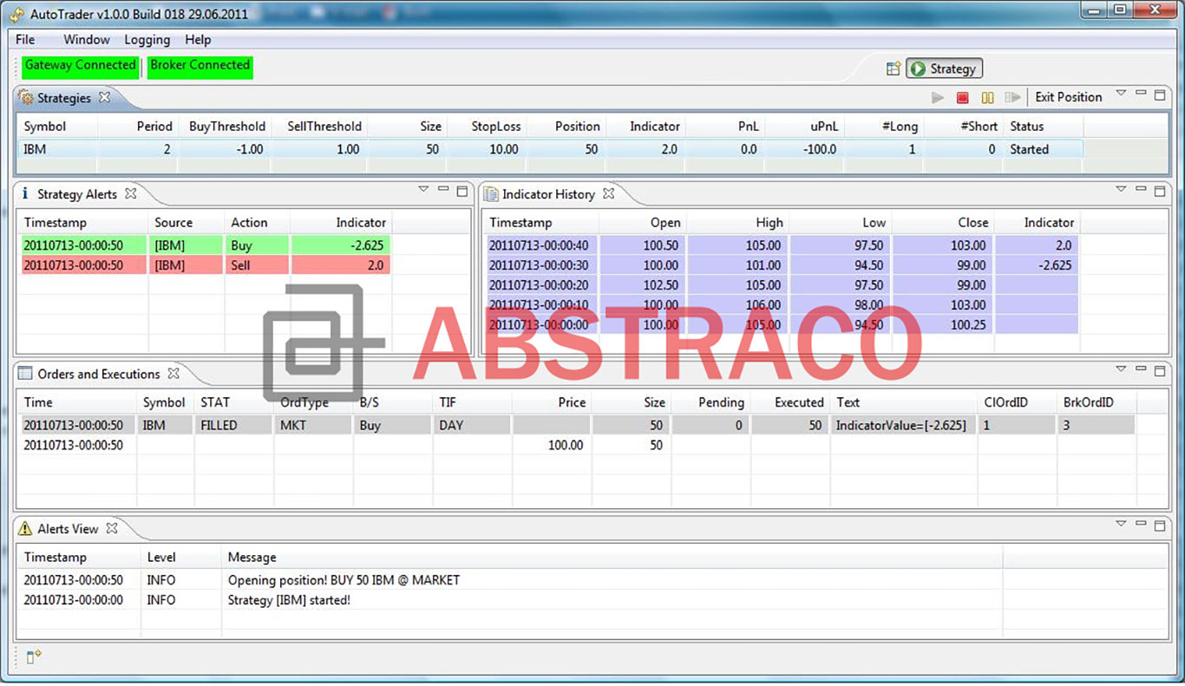
Task: Click the Broker Connected status indicator
Action: tap(200, 65)
